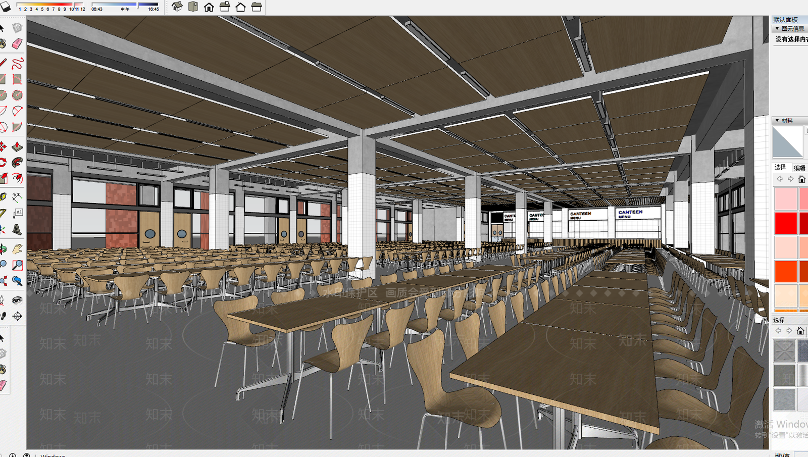Viewport: 808px width, 457px height.
Task: Click the current material preview thumbnail
Action: tap(788, 142)
